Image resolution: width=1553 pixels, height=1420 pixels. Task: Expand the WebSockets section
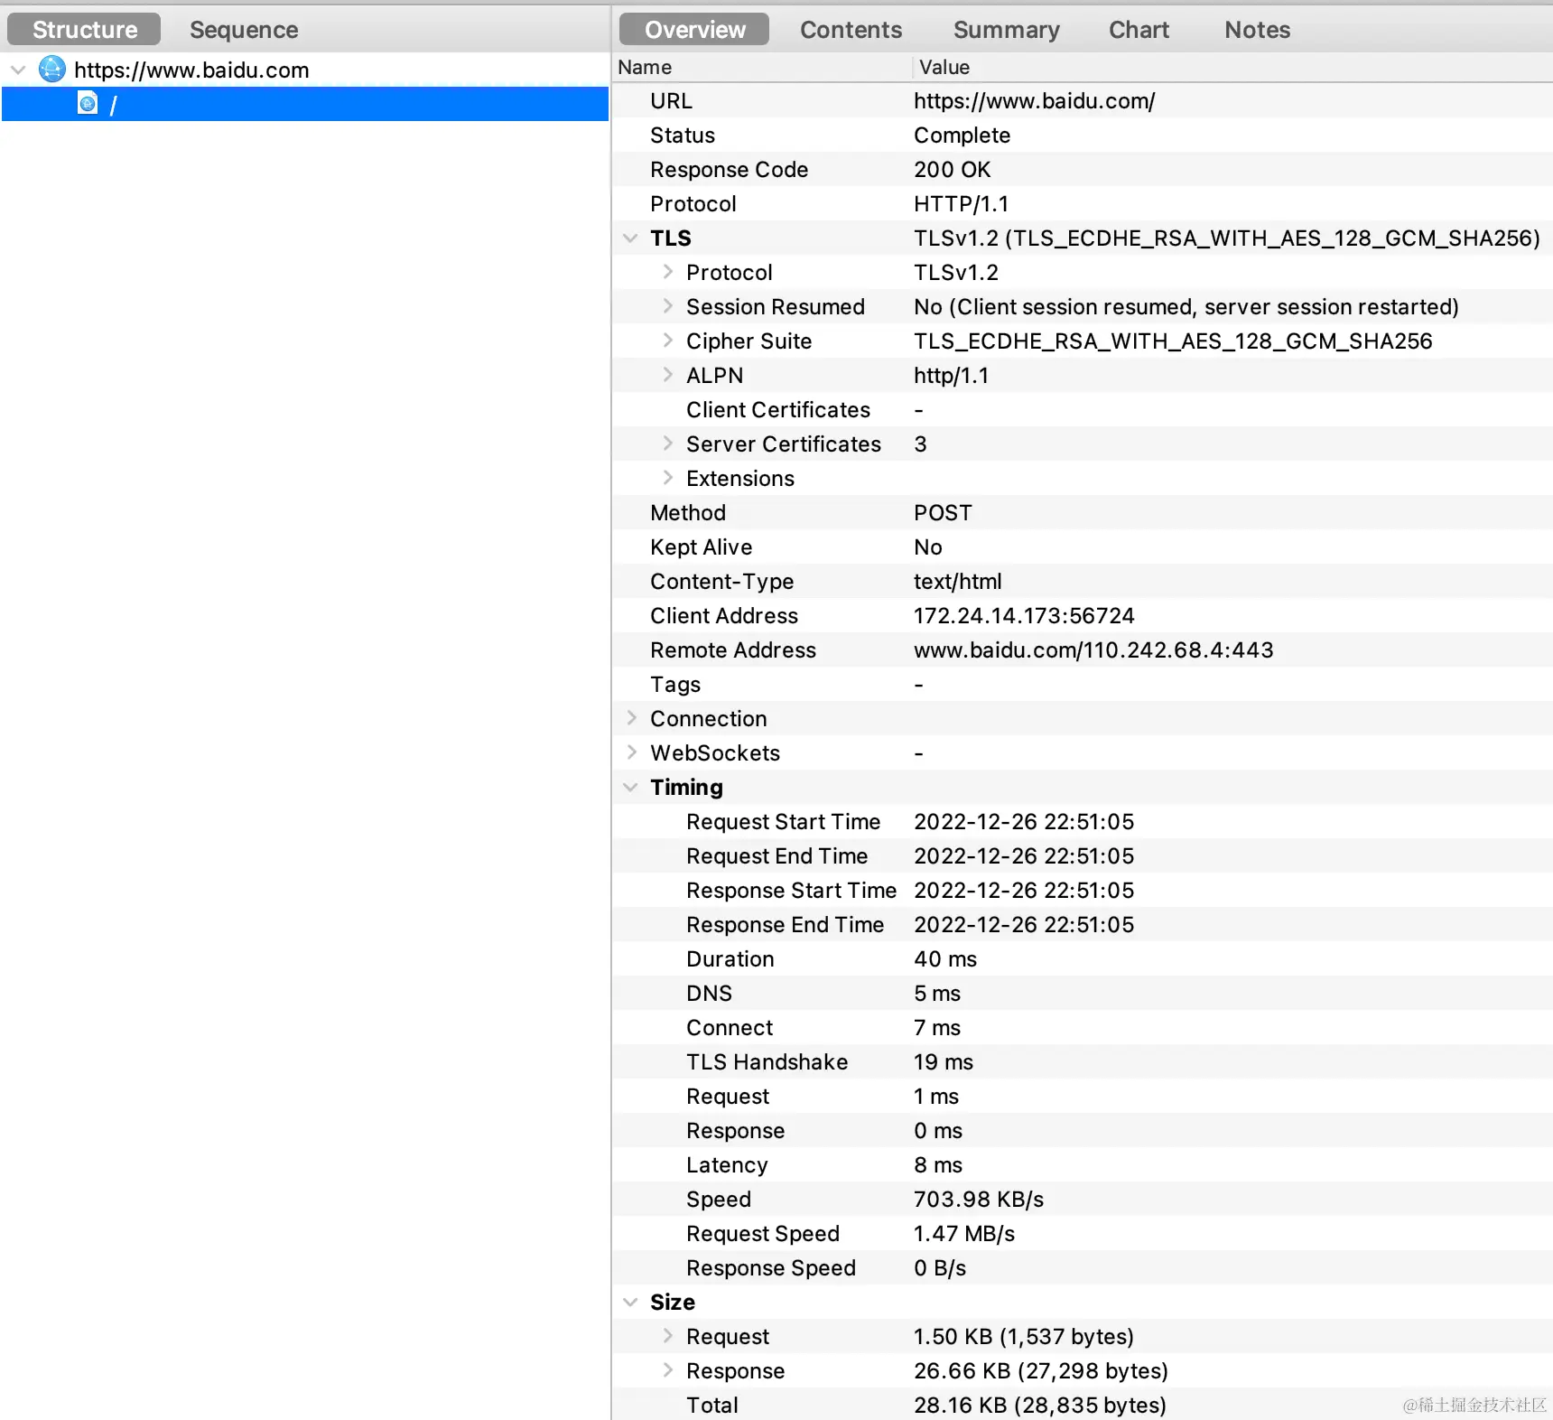632,752
